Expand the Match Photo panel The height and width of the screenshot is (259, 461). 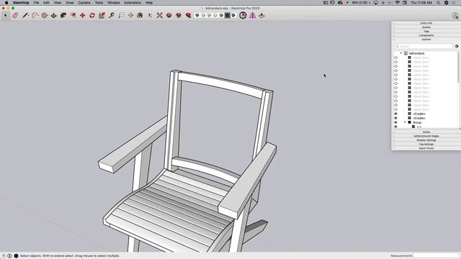coord(426,149)
